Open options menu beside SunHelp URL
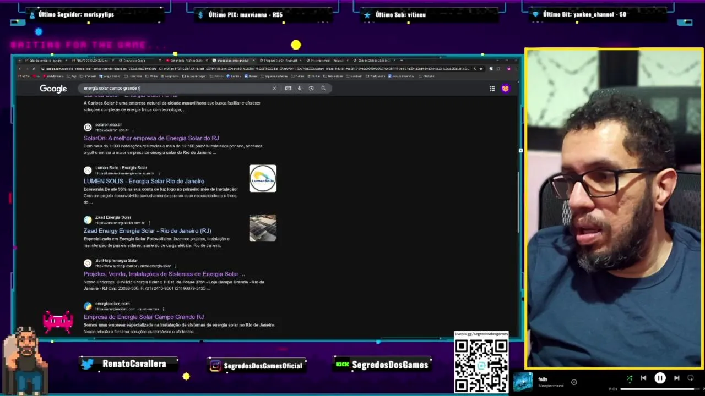The height and width of the screenshot is (396, 705). click(175, 266)
